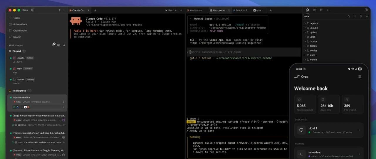Select the .claude folder workspace

pyautogui.click(x=38, y=59)
